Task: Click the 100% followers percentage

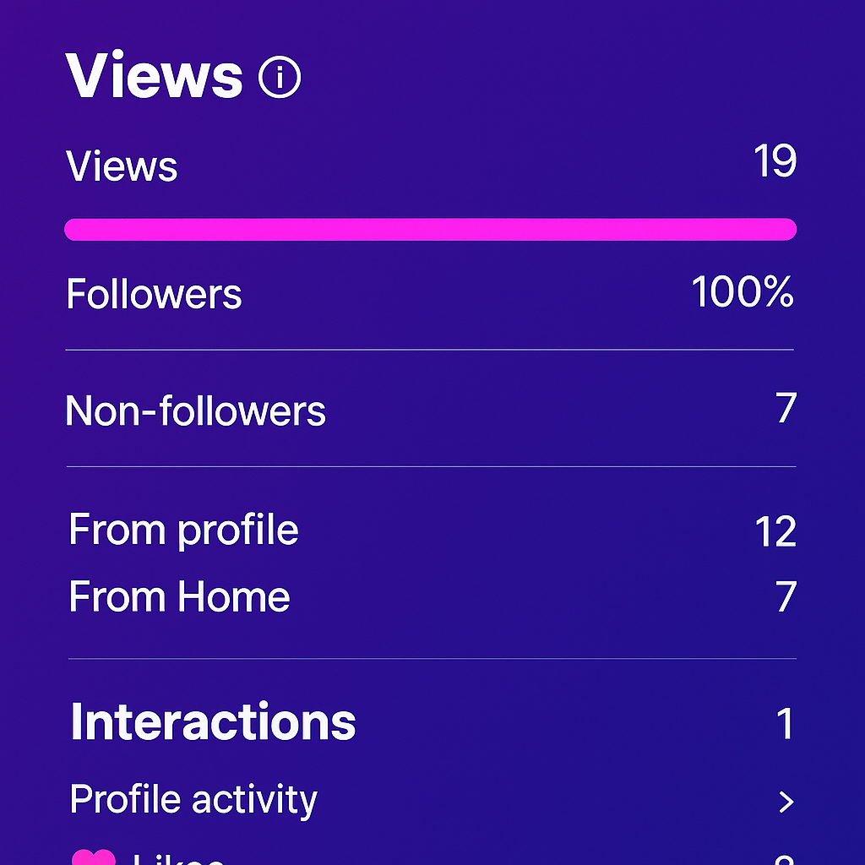Action: pyautogui.click(x=743, y=292)
